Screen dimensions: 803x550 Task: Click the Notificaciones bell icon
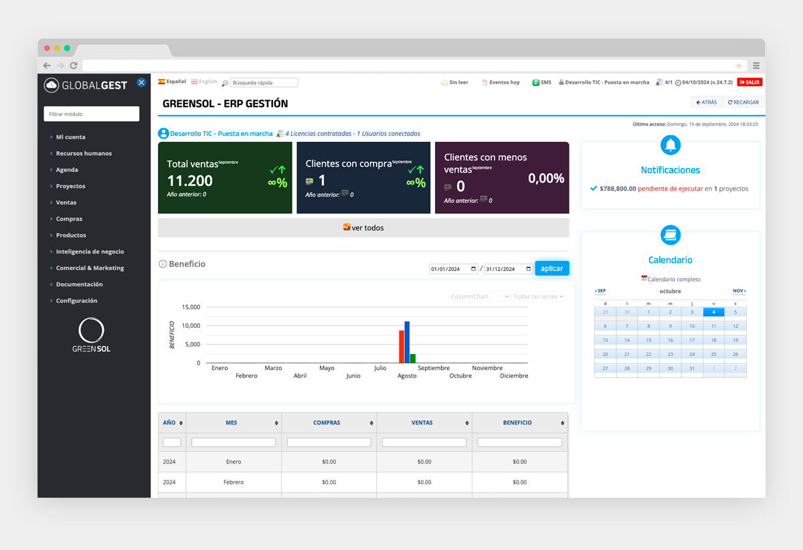click(670, 145)
